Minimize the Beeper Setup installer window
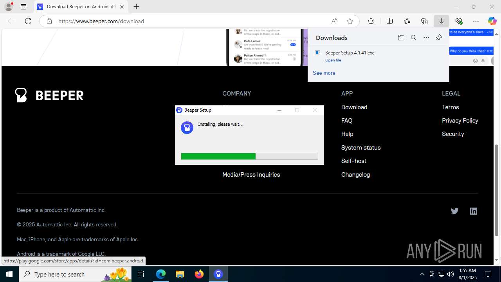The image size is (501, 282). point(279,110)
